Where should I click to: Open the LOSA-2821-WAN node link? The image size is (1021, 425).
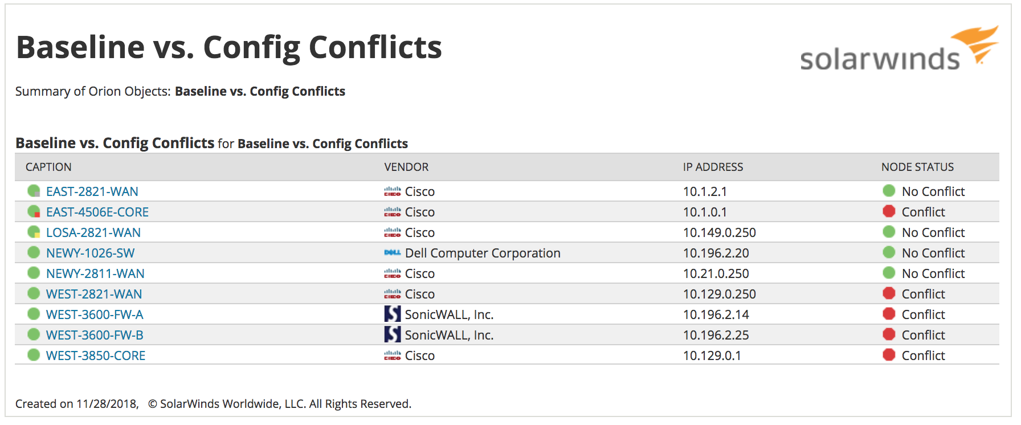coord(93,232)
